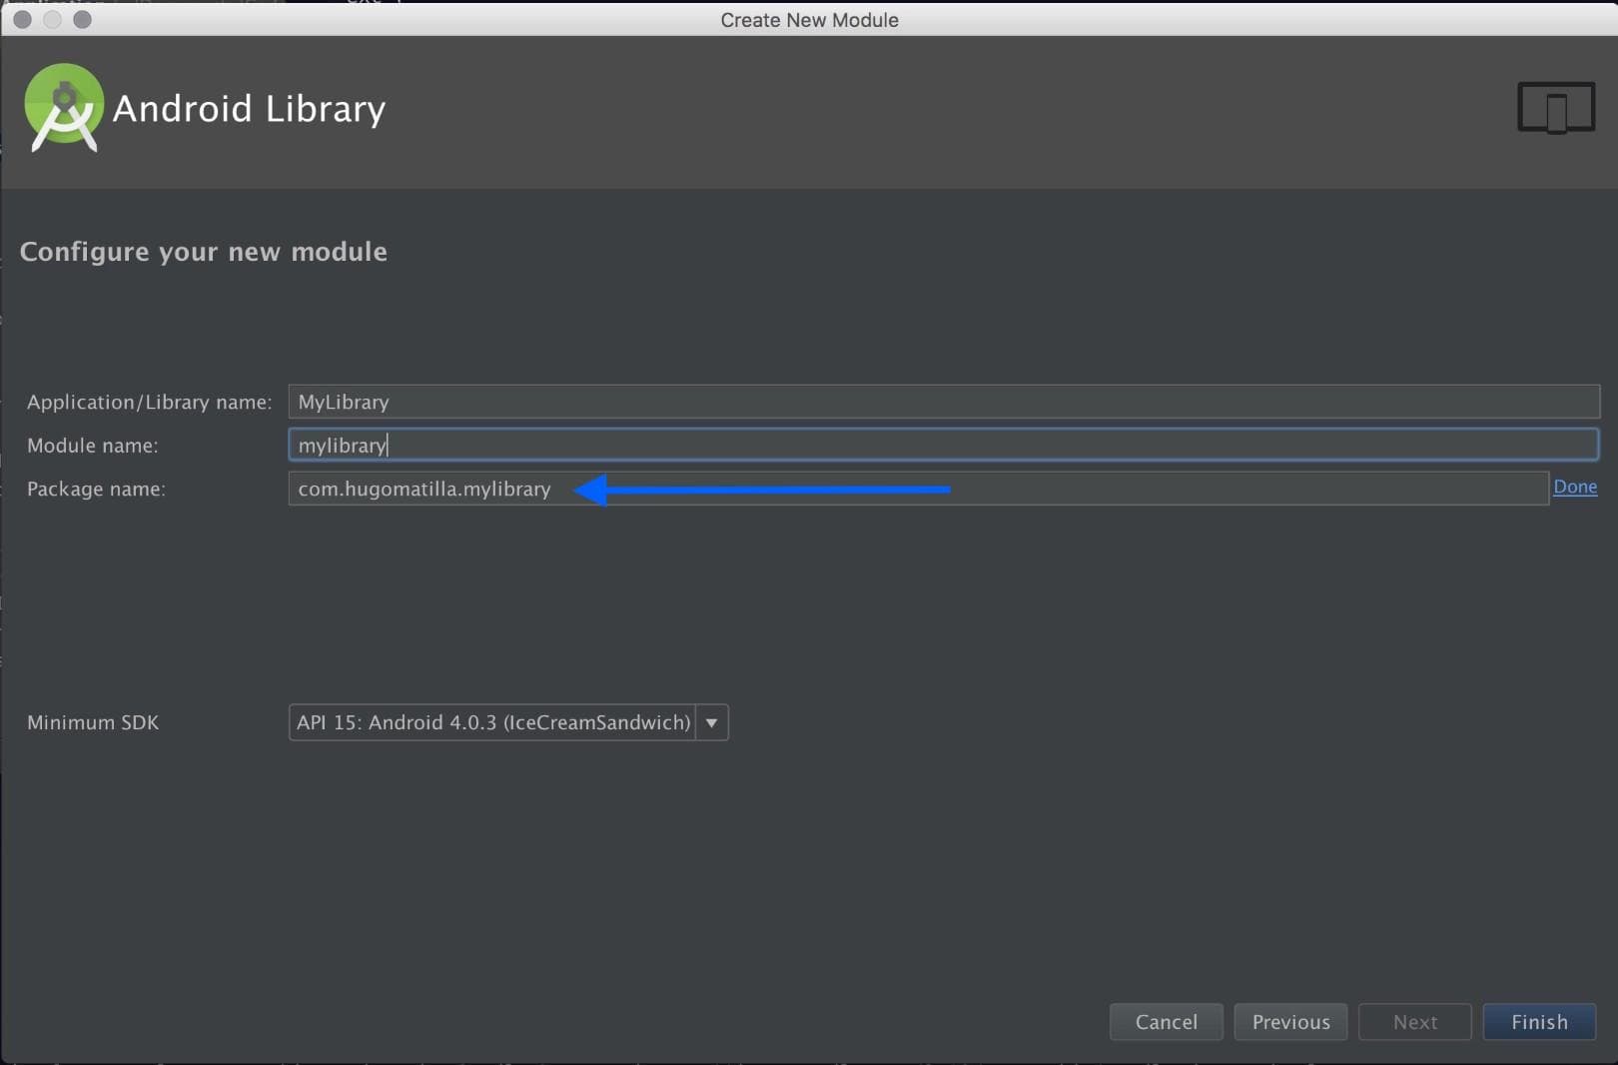The height and width of the screenshot is (1065, 1618).
Task: Click the Minimum SDK label
Action: 93,722
